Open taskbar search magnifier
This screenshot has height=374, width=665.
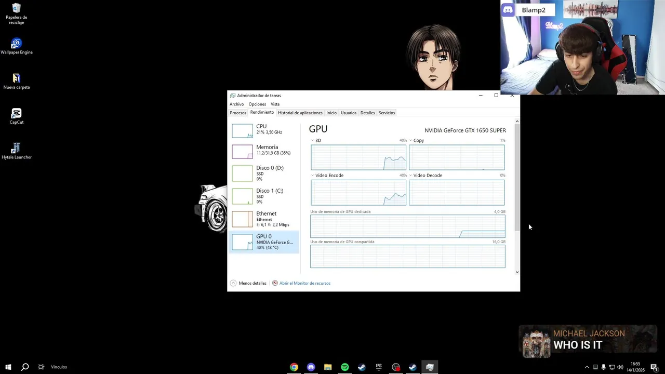point(24,367)
